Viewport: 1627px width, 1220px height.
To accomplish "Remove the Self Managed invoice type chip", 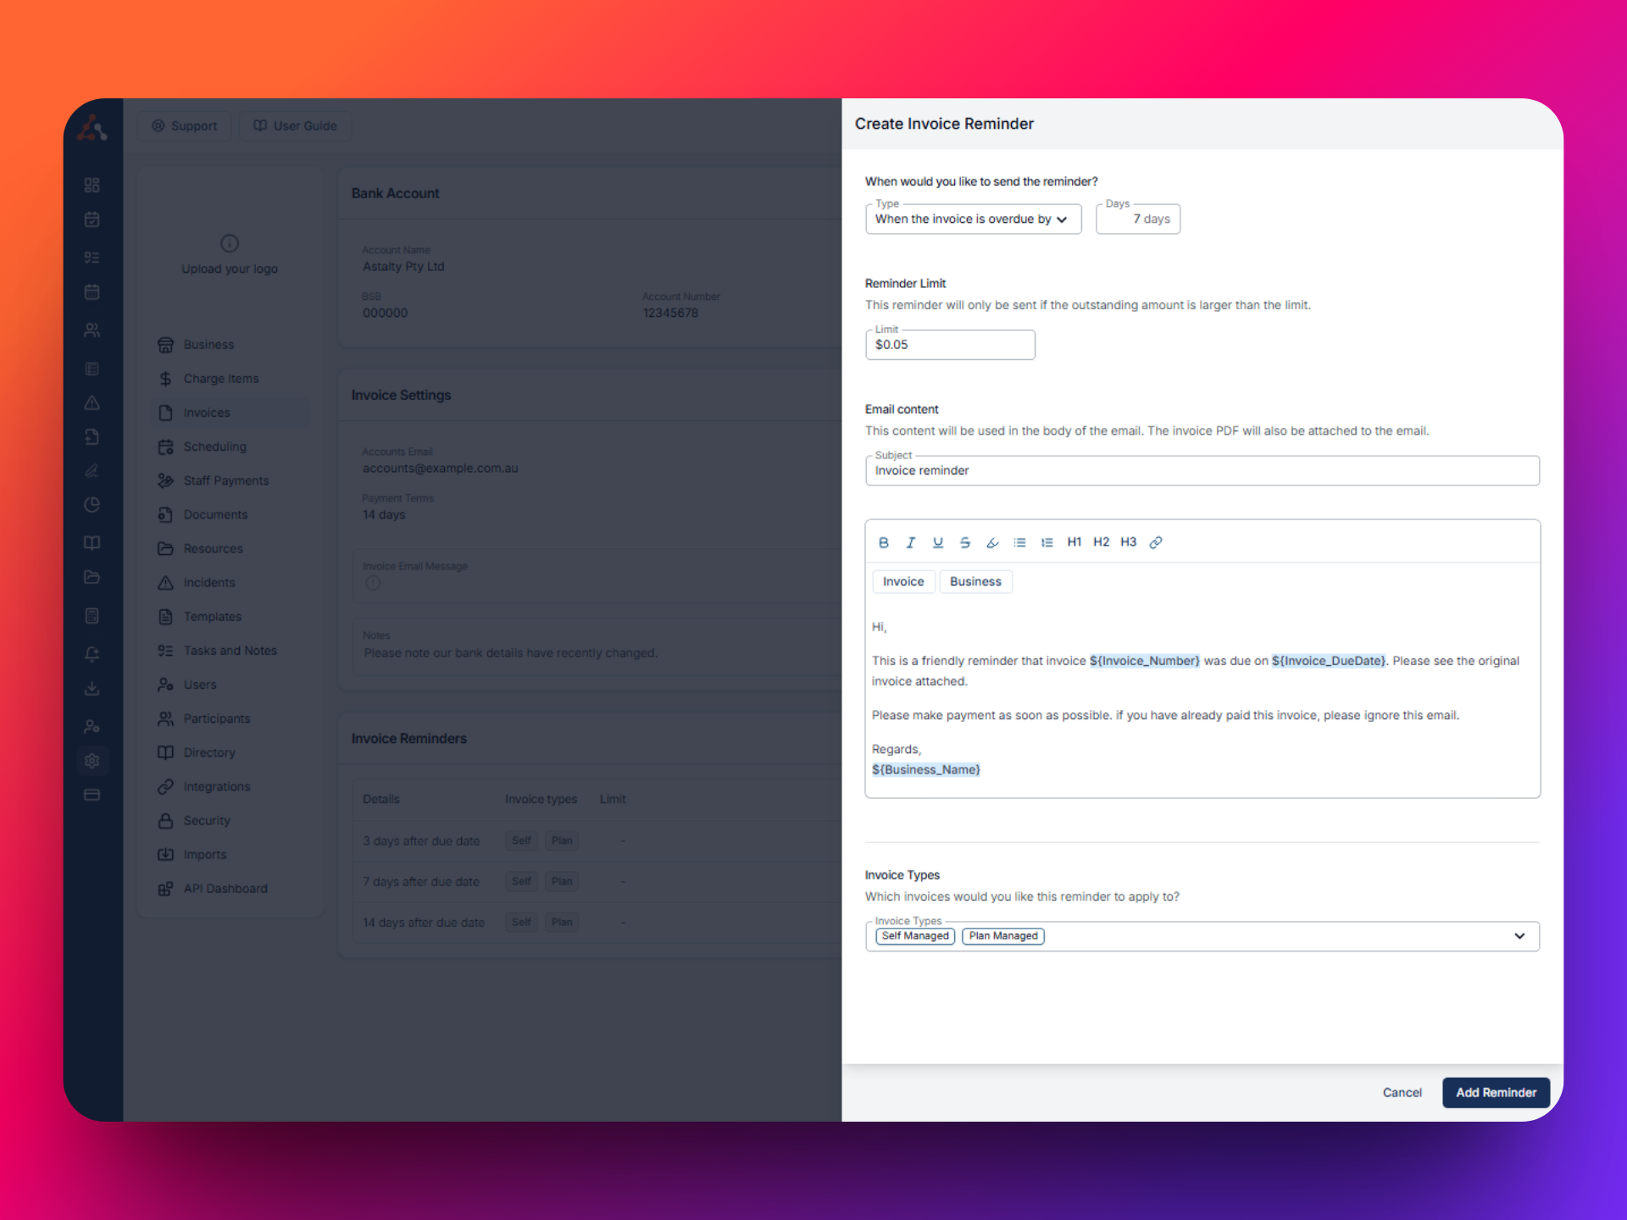I will [x=914, y=936].
